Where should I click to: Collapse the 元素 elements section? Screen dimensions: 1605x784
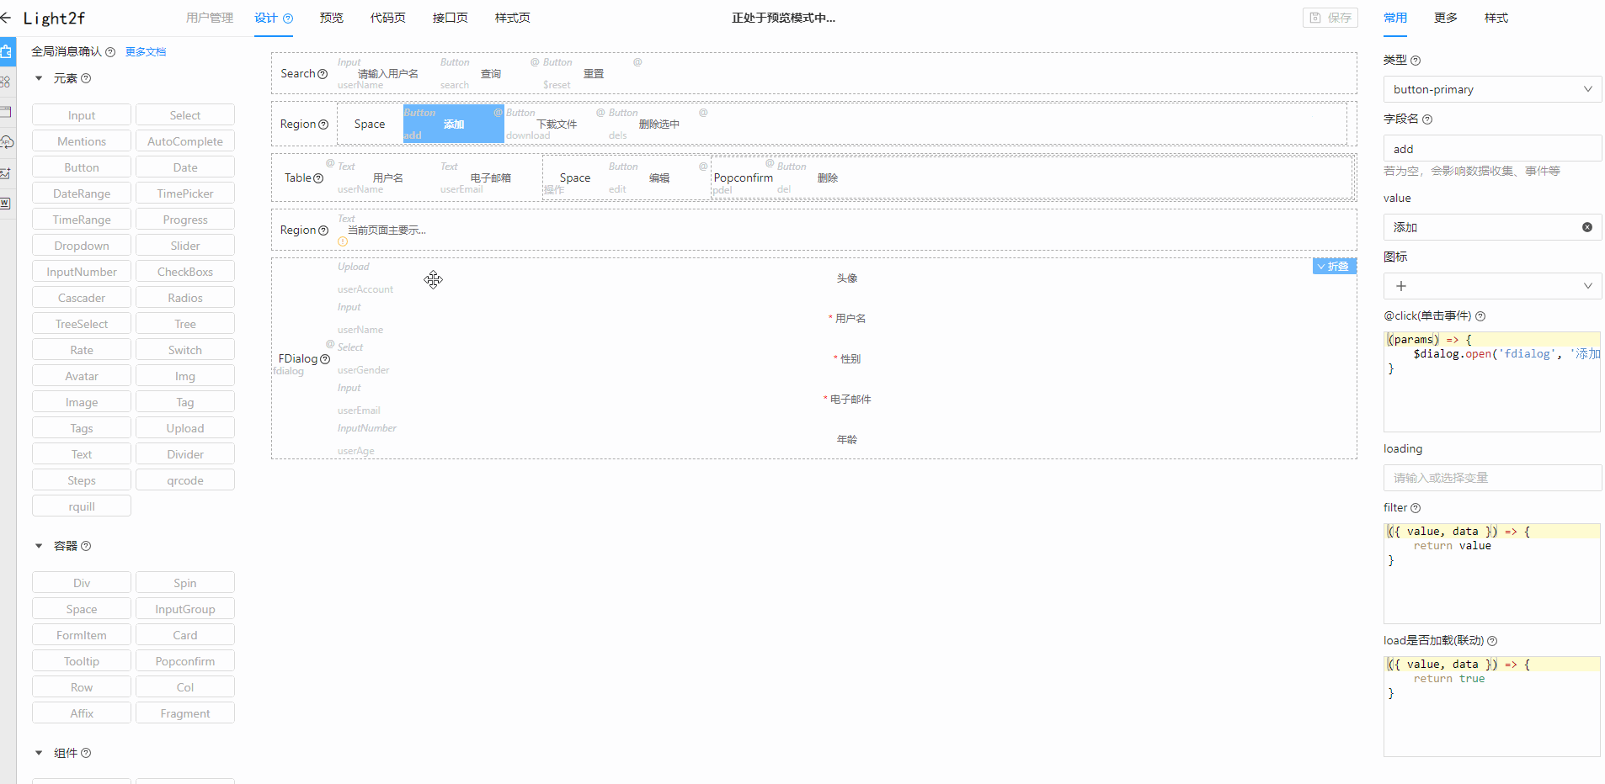pyautogui.click(x=38, y=78)
